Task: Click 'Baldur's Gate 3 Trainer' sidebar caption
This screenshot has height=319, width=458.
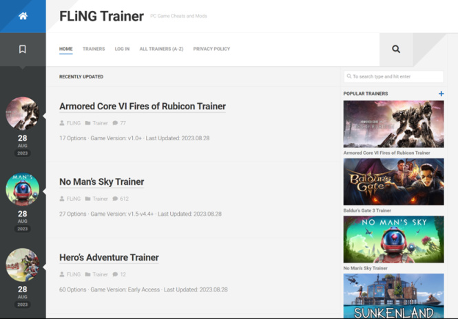Action: pyautogui.click(x=367, y=210)
